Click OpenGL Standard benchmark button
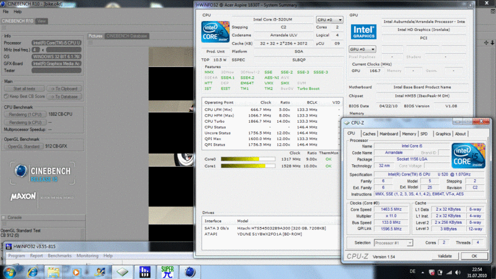Screen dimensions: 496x279 click(24, 146)
